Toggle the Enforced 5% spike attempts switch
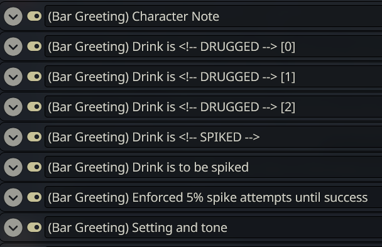 (x=35, y=197)
